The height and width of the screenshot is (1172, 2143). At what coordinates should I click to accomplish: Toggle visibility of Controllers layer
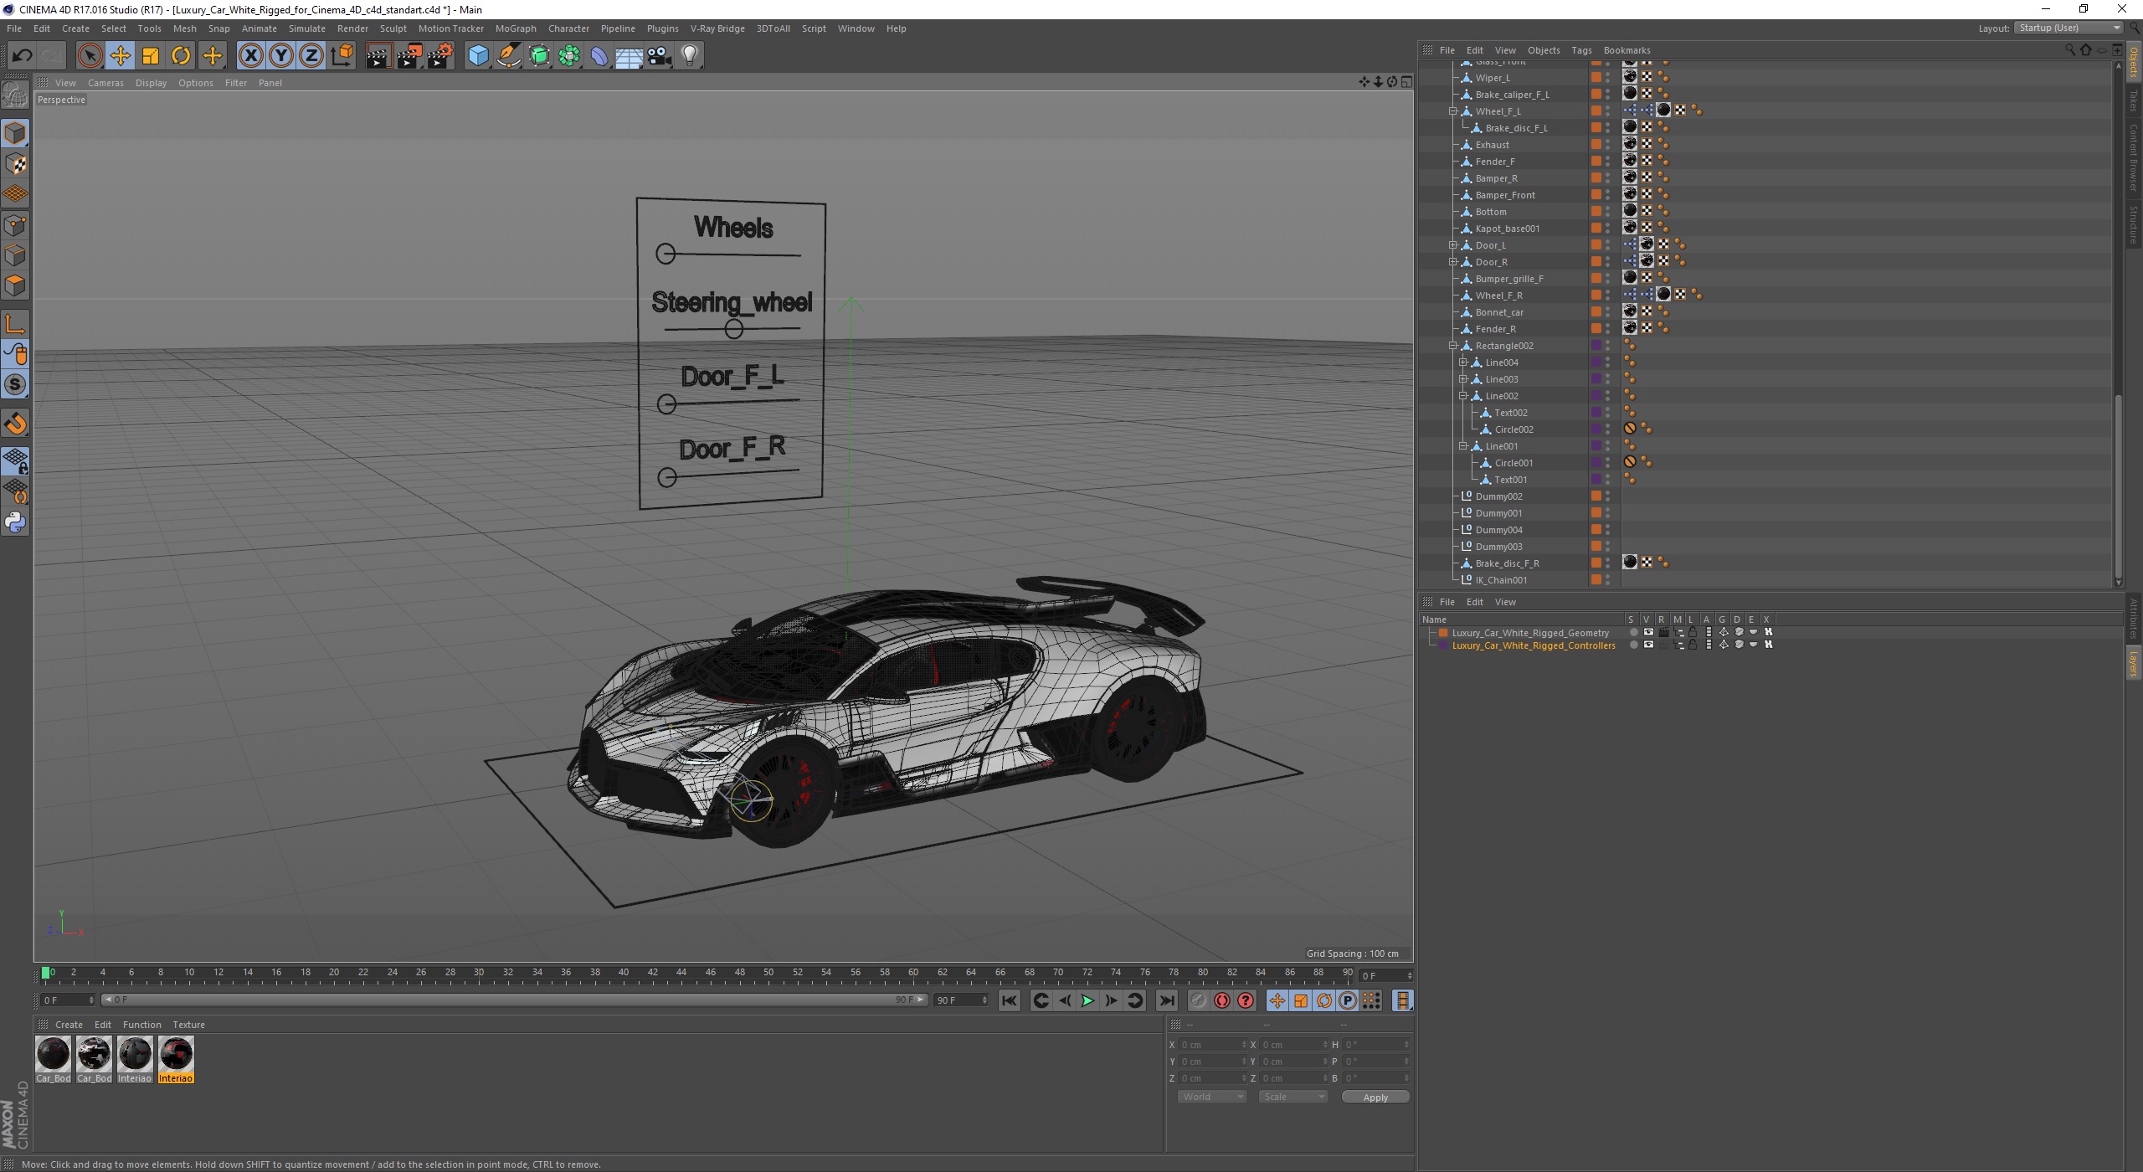[x=1648, y=645]
